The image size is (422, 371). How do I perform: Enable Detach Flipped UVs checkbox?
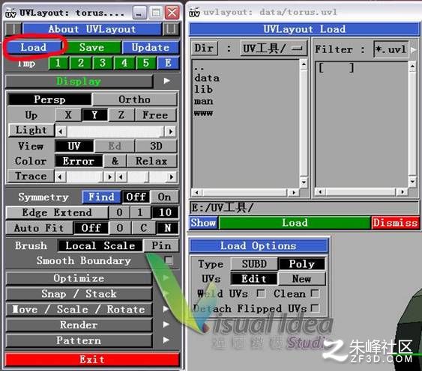315,308
